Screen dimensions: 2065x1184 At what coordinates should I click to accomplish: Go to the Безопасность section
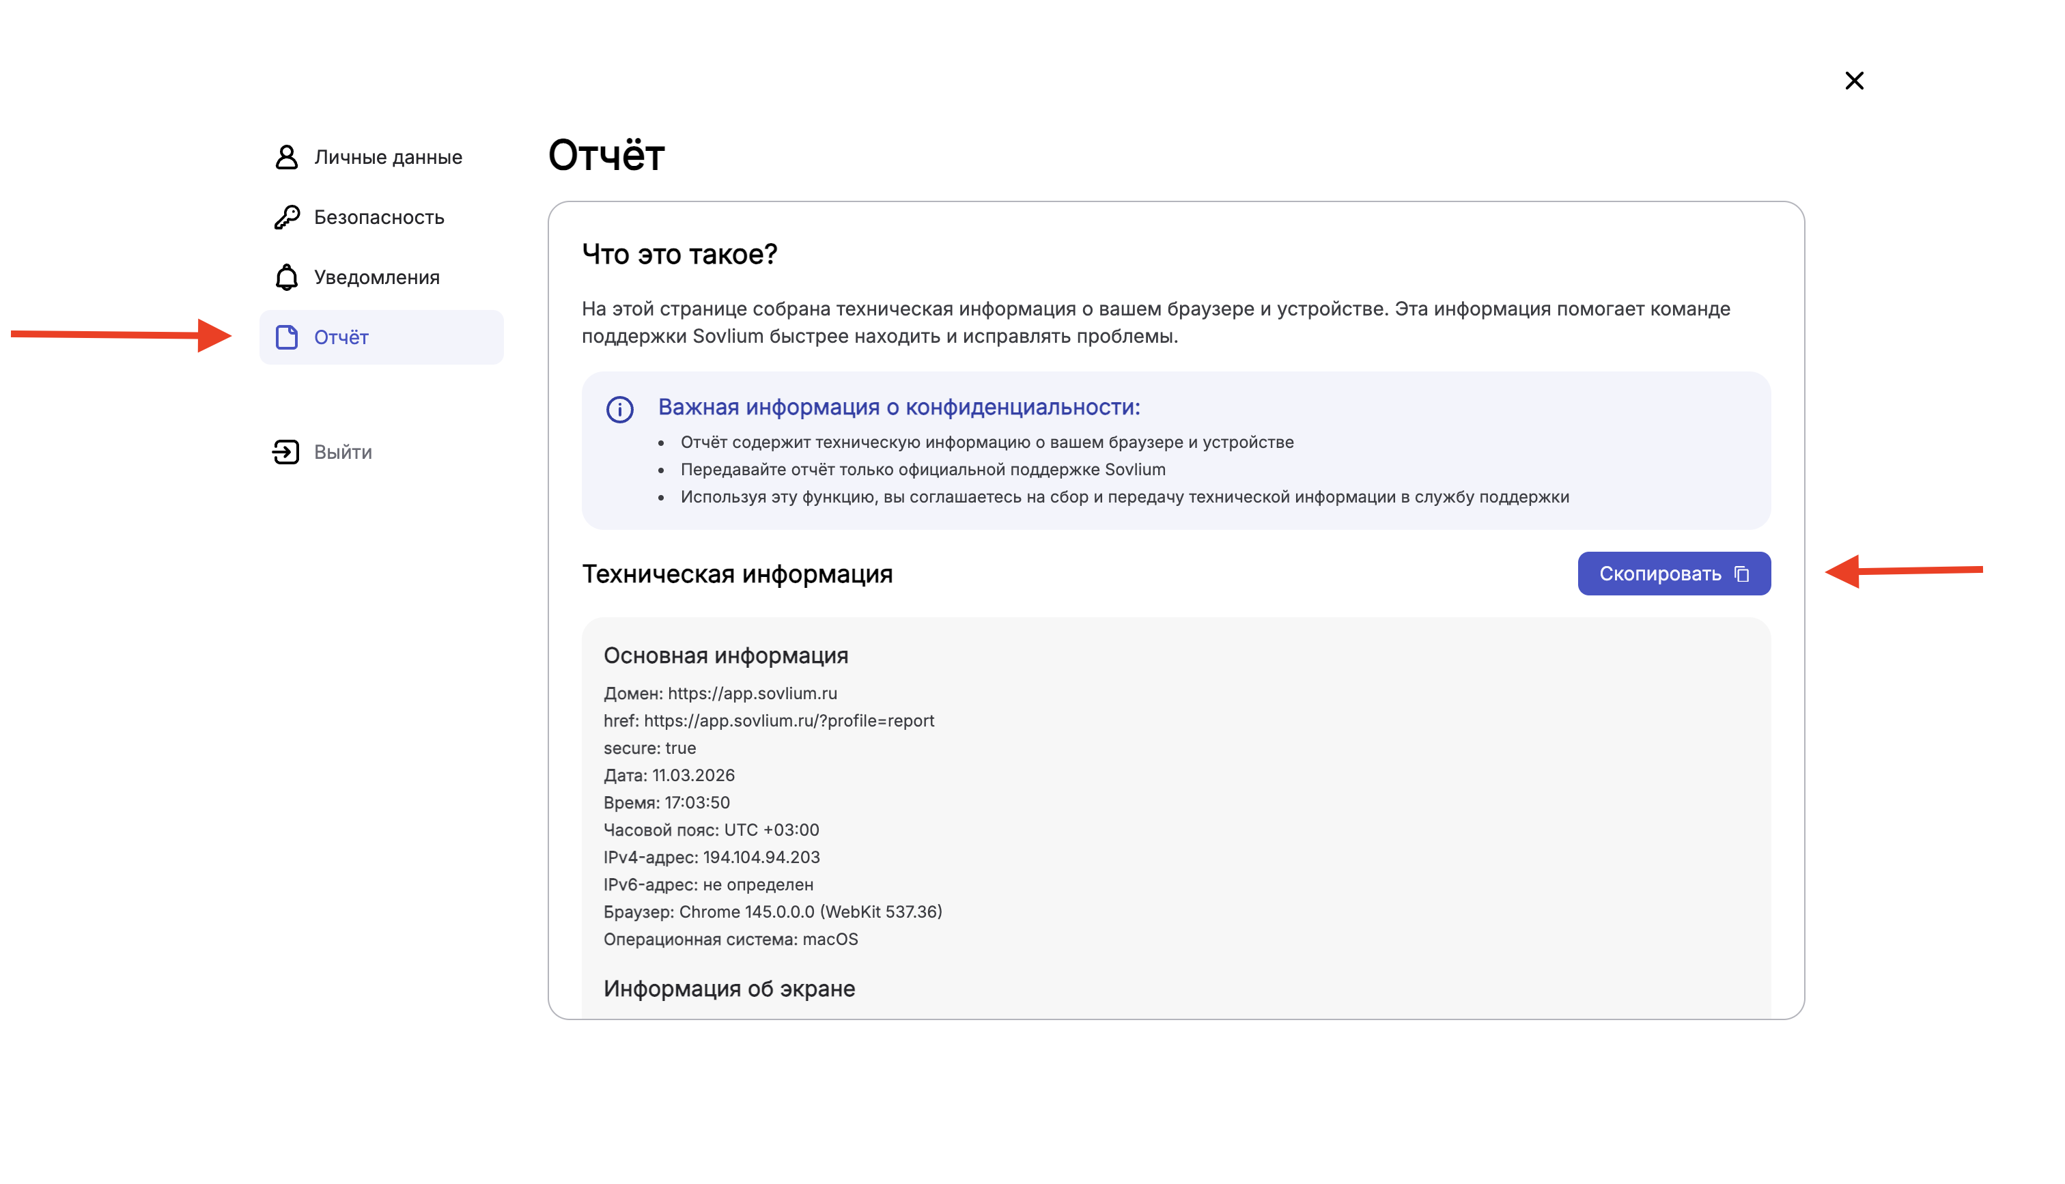click(379, 217)
